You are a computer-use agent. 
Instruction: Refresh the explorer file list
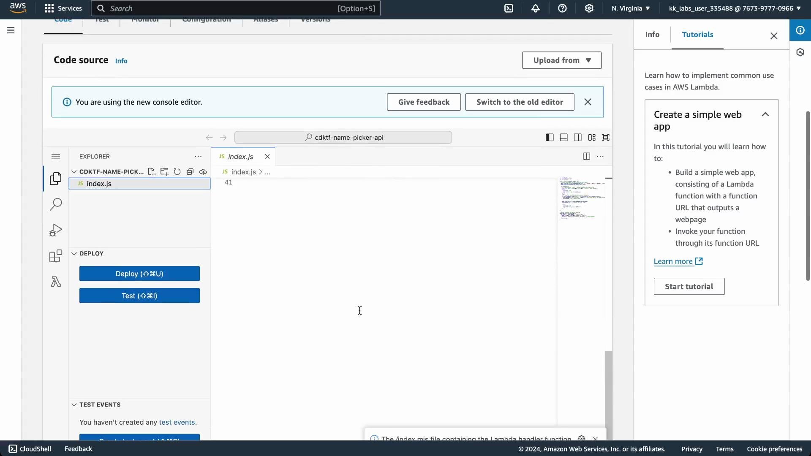[177, 172]
